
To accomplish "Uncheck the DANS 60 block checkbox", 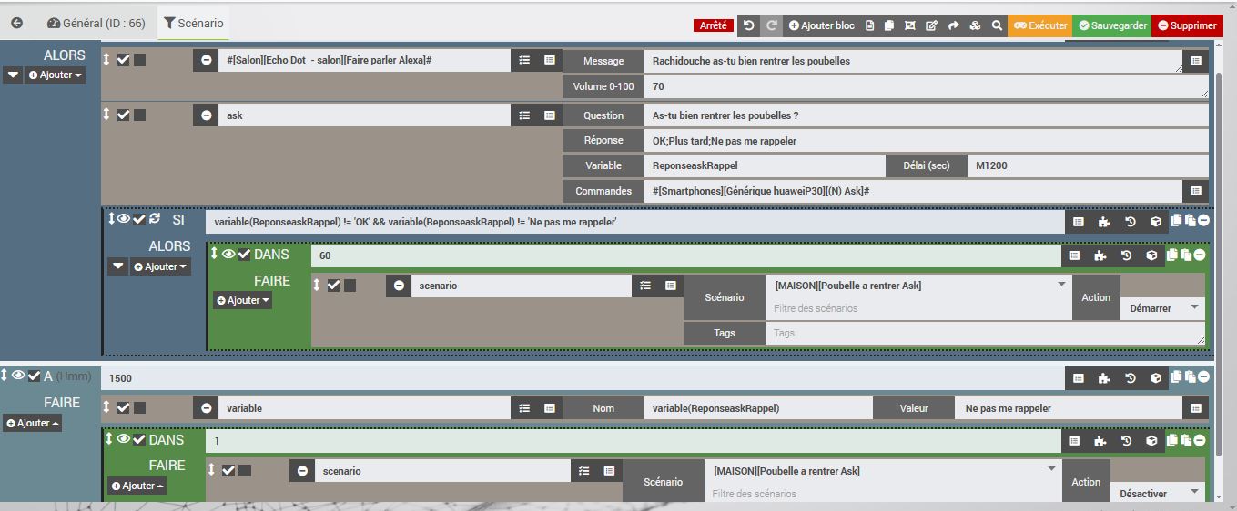I will (244, 255).
